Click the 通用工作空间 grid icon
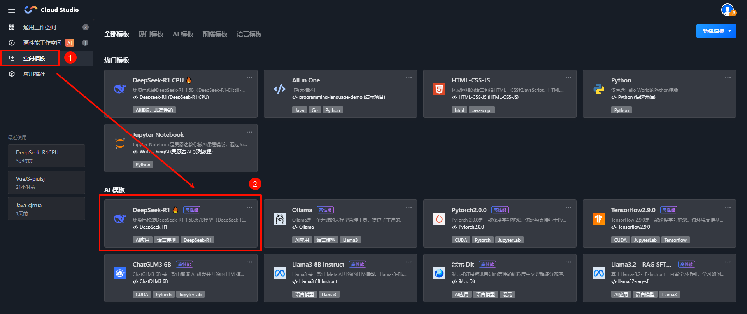The width and height of the screenshot is (747, 314). (x=12, y=27)
